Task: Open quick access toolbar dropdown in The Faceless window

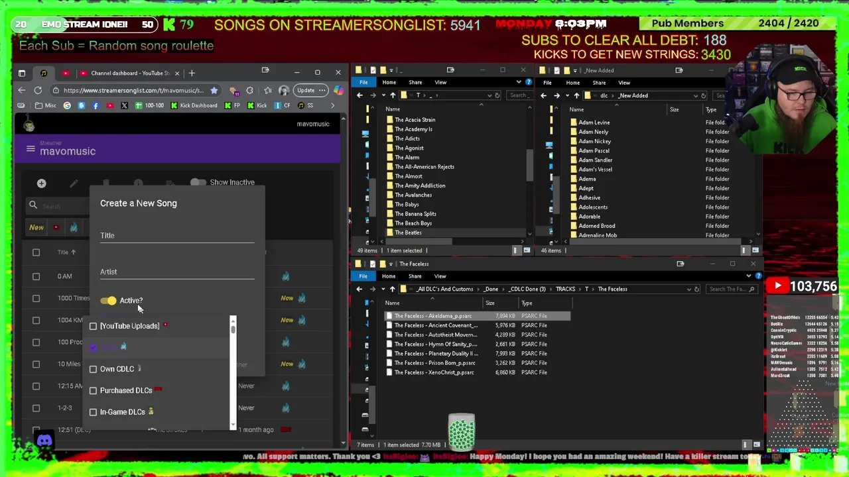Action: [x=391, y=264]
